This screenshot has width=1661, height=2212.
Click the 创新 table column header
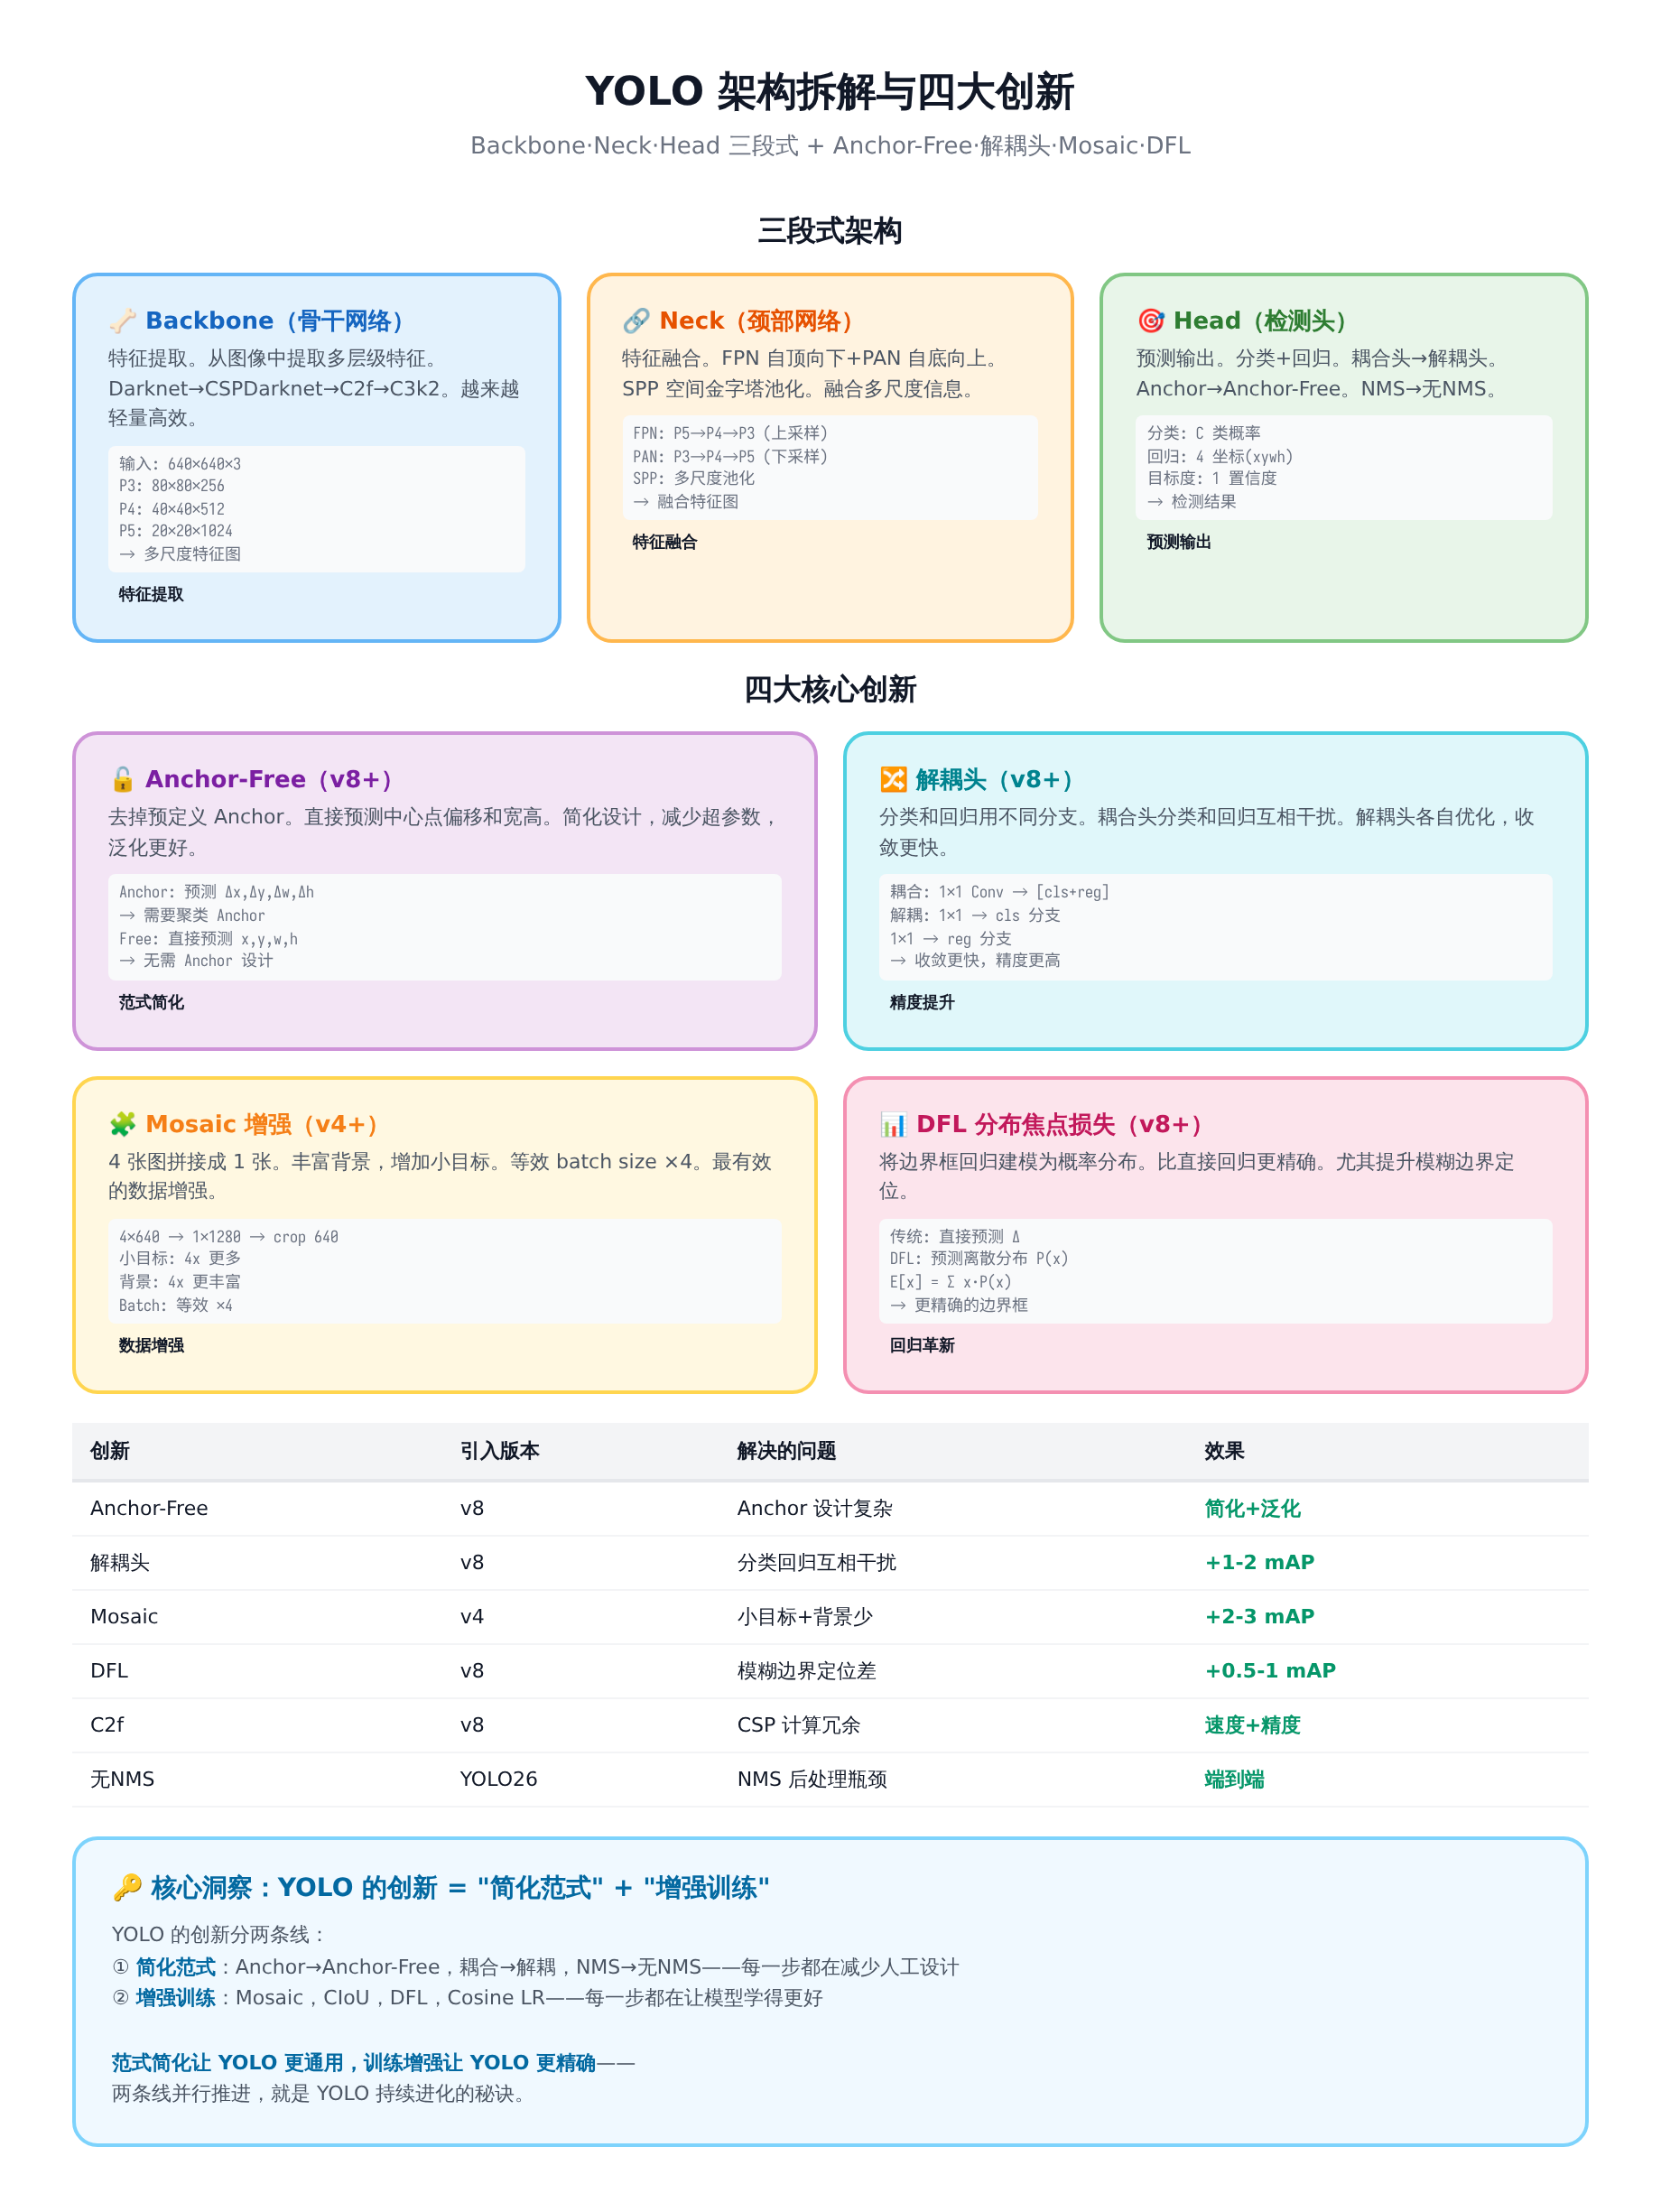click(x=110, y=1451)
